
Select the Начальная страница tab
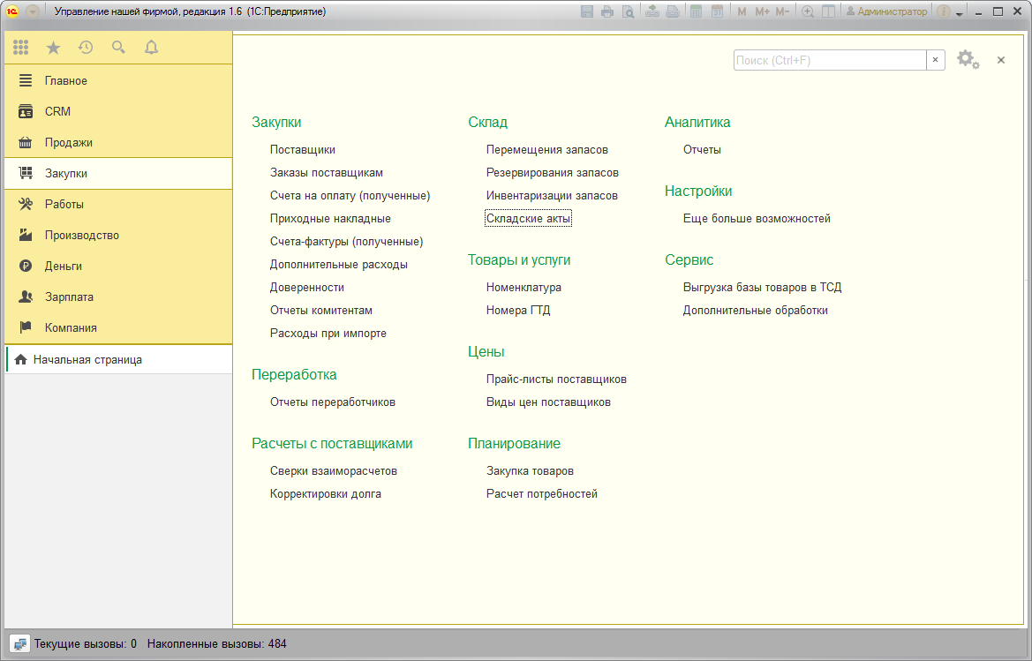pos(118,360)
